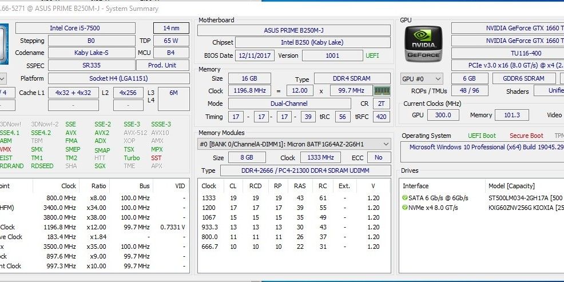564x282 pixels.
Task: Click the NVIDIA GeForce logo image
Action: (423, 43)
